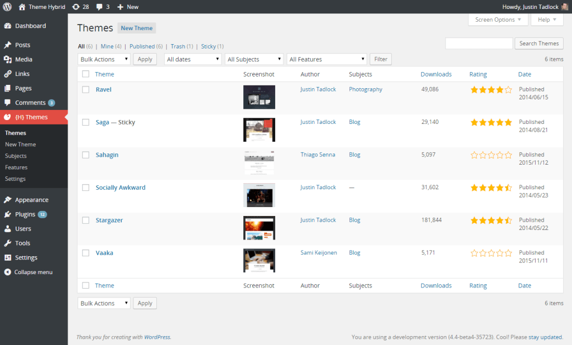Filter themes by Sticky (1)

(x=212, y=46)
